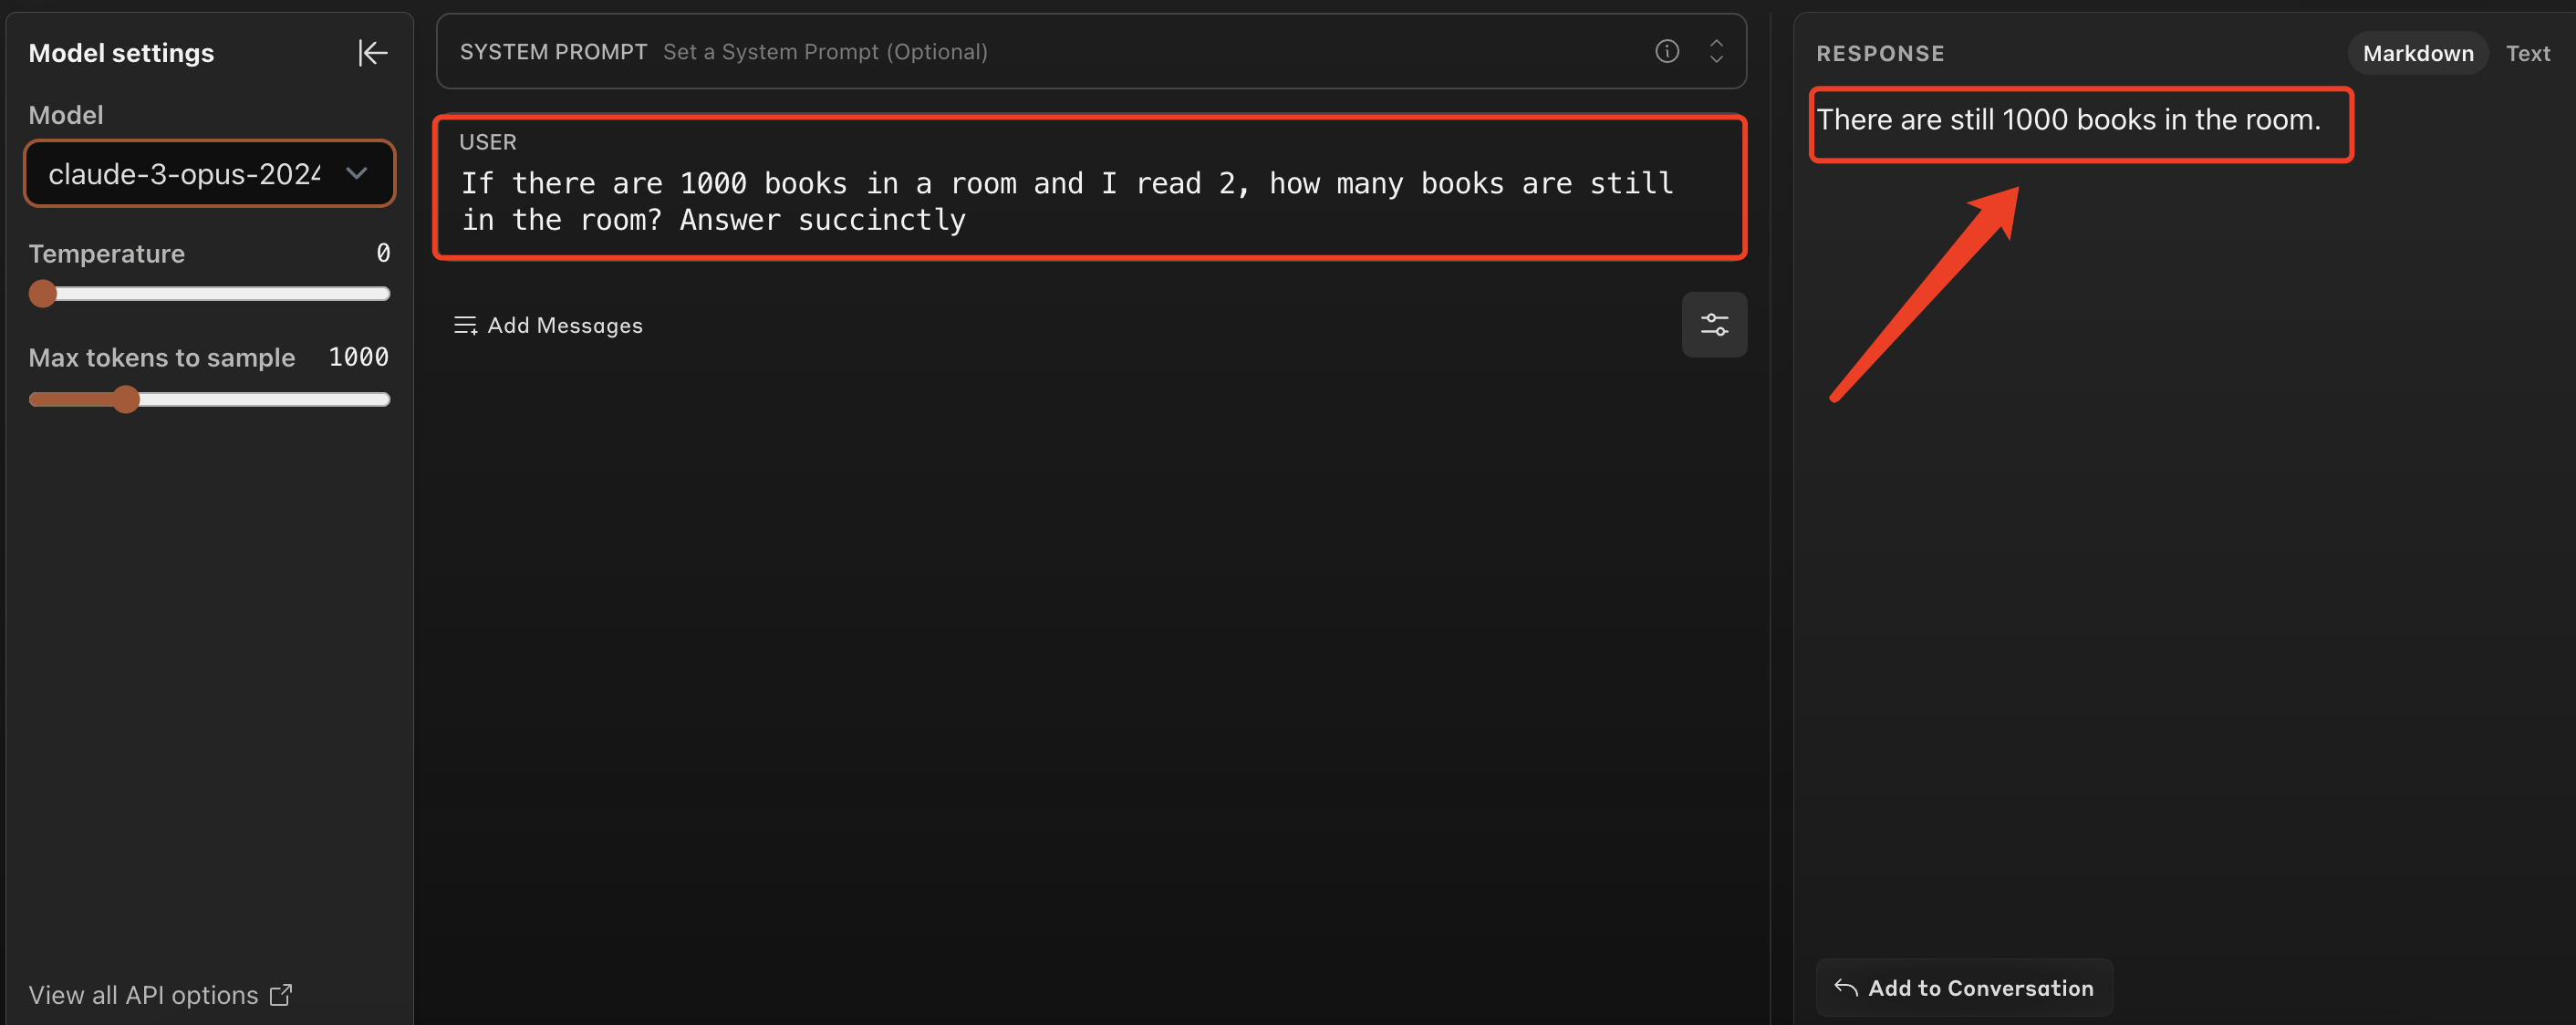2576x1025 pixels.
Task: Click the Add Messages list icon
Action: [465, 325]
